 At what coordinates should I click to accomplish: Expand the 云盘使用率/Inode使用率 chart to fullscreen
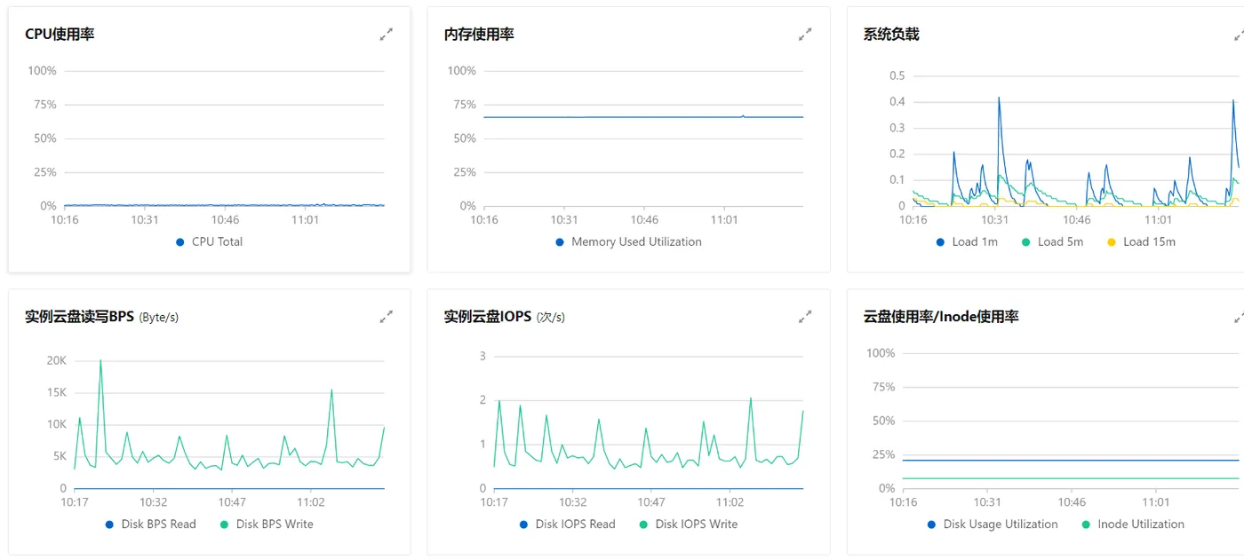pos(1239,317)
